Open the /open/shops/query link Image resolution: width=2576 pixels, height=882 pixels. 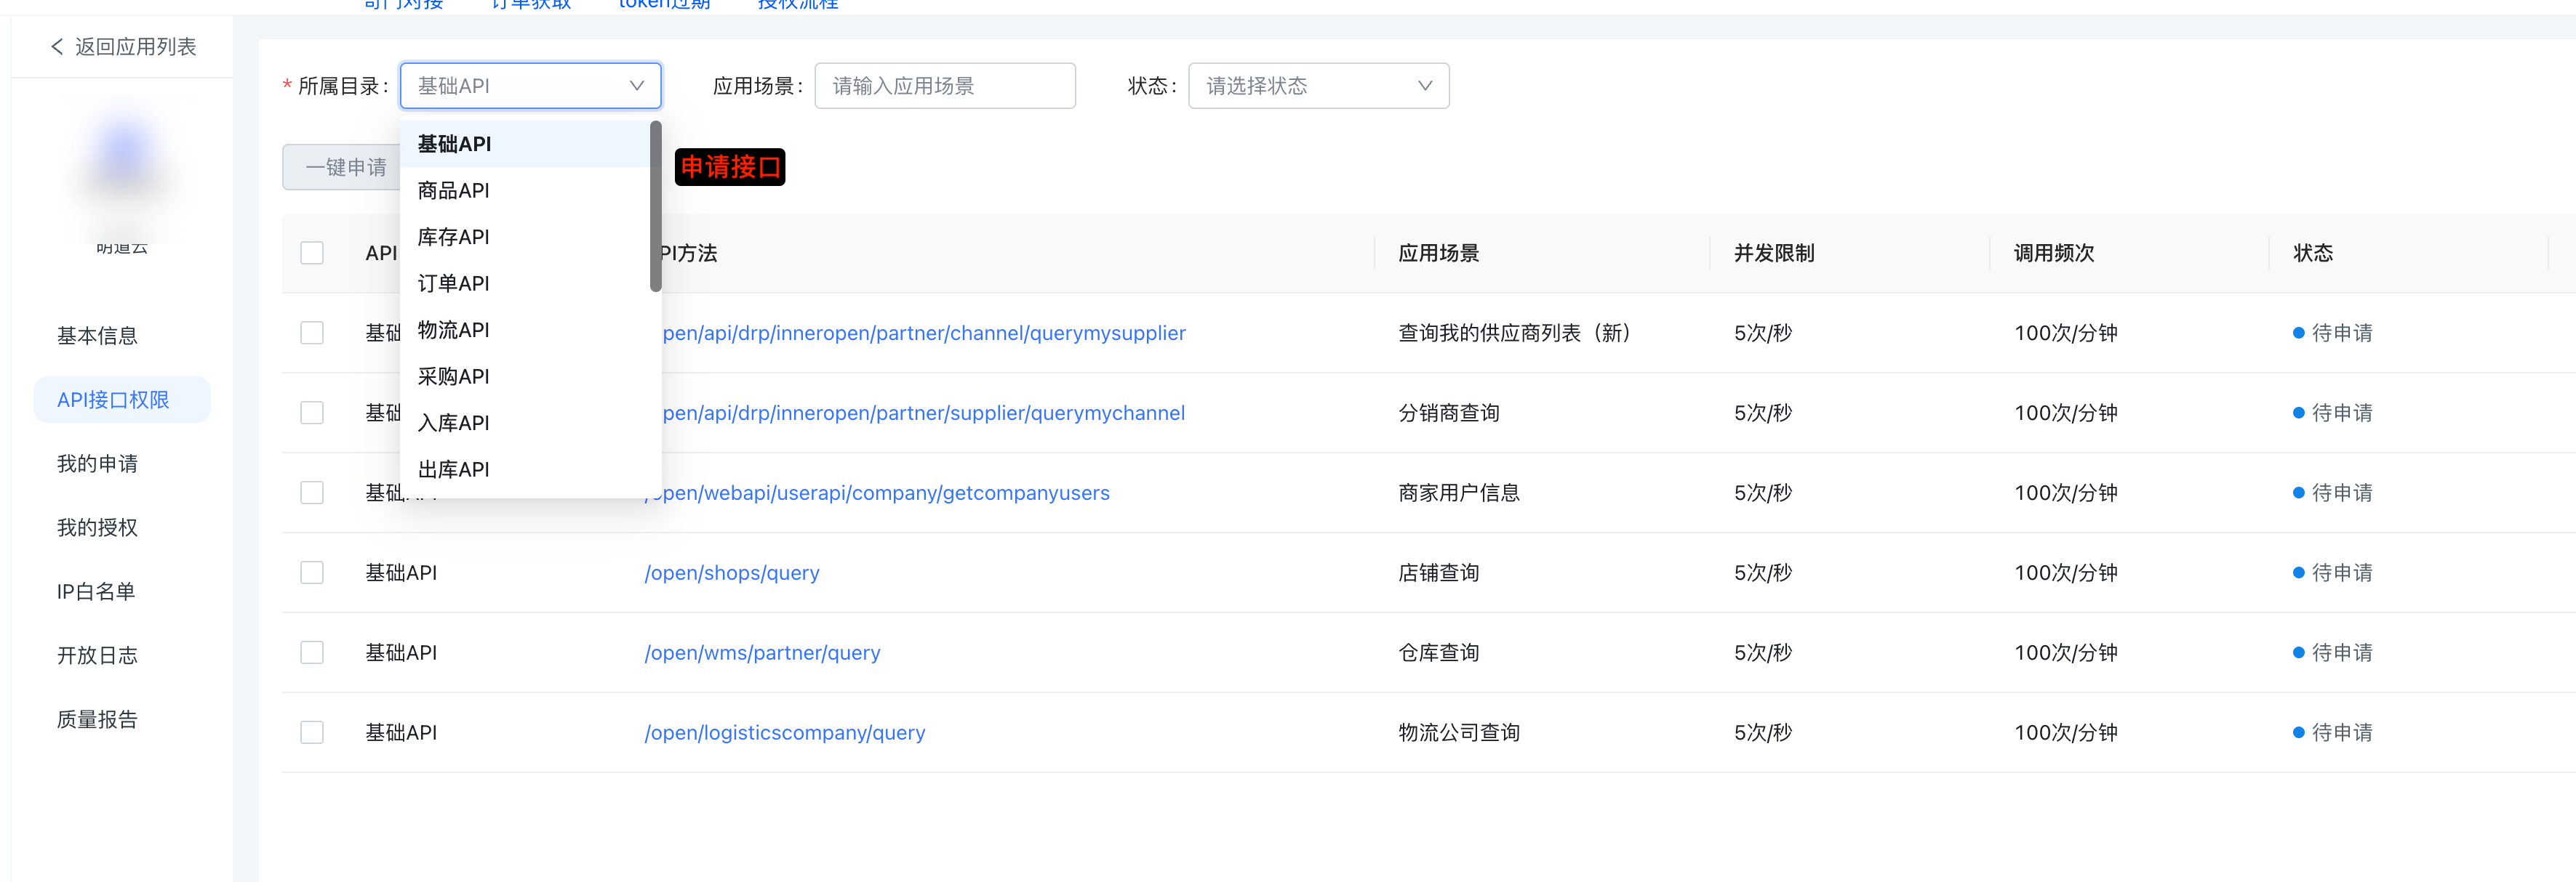732,573
